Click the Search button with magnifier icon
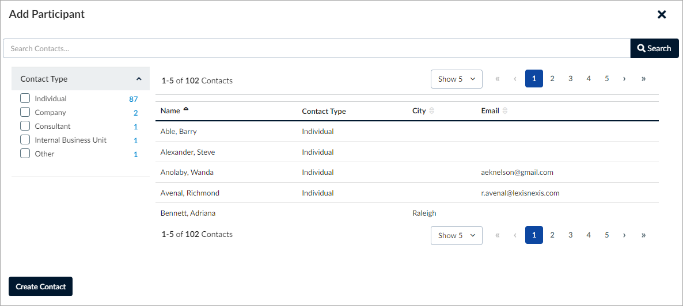The width and height of the screenshot is (683, 306). click(654, 48)
